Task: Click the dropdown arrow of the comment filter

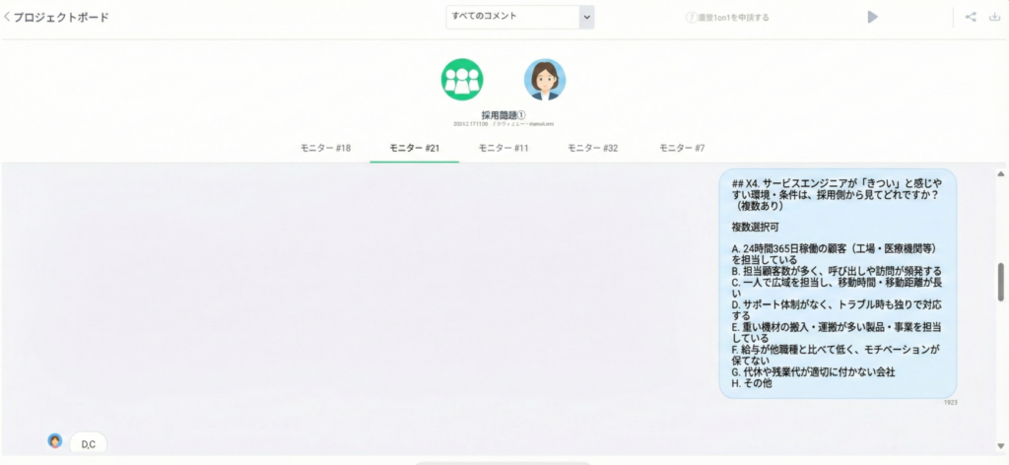Action: (x=586, y=17)
